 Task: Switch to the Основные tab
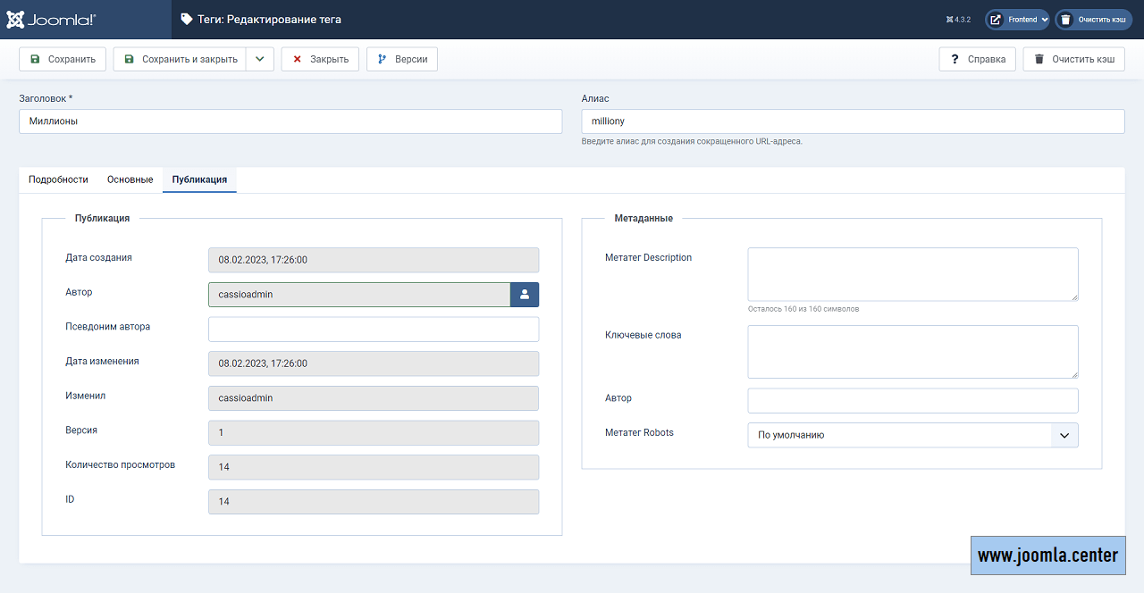click(130, 180)
